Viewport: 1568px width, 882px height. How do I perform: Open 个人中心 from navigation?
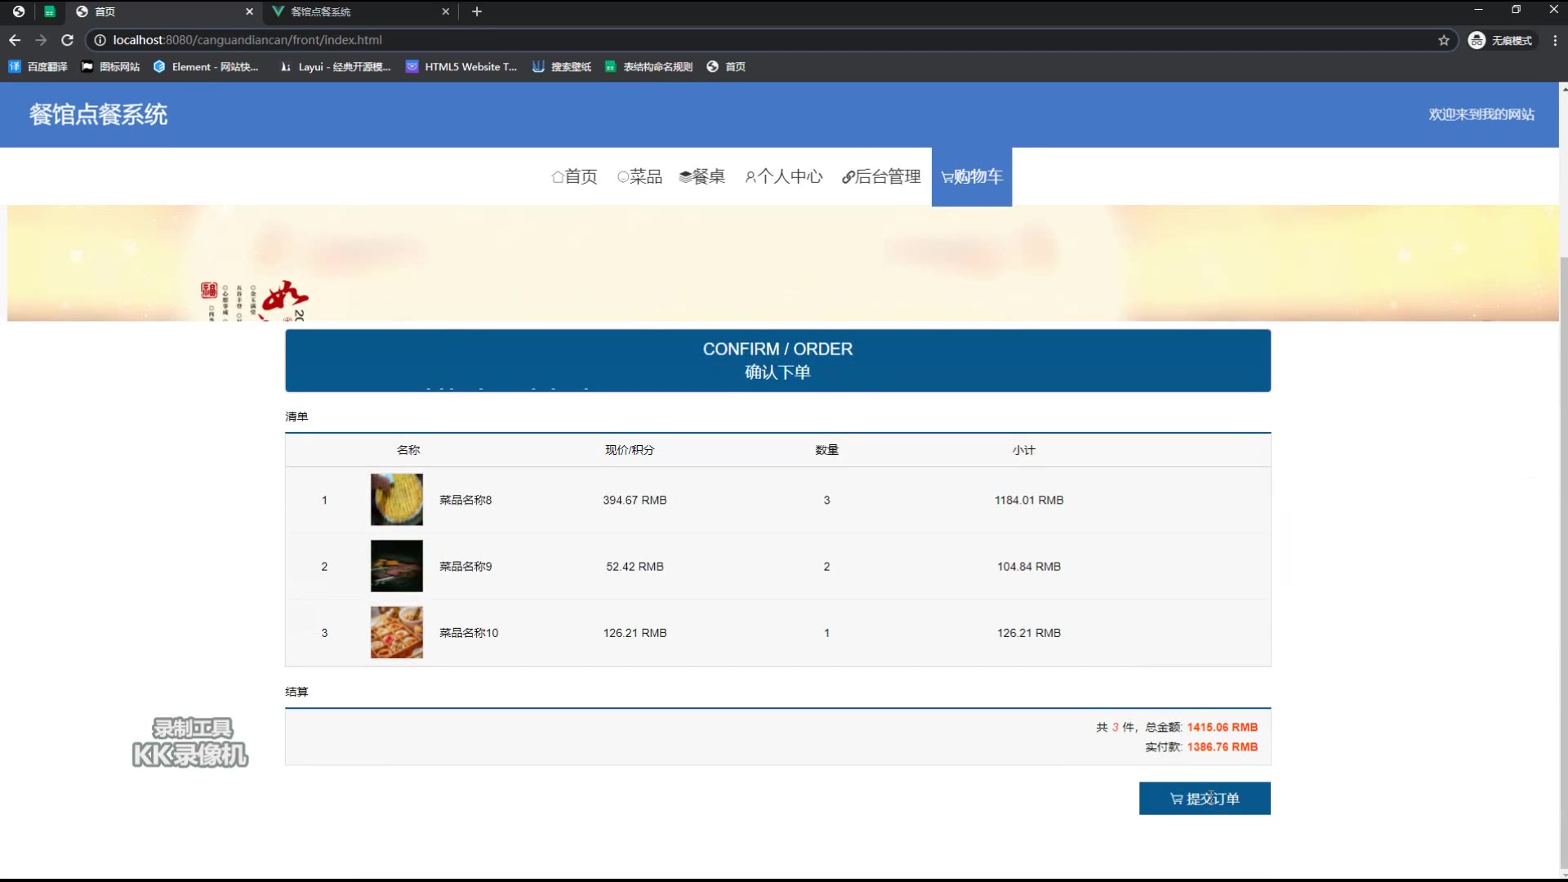tap(783, 176)
